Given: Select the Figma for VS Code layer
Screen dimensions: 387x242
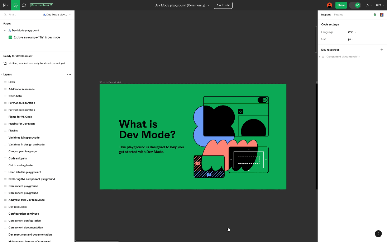Looking at the screenshot, I should [x=20, y=117].
